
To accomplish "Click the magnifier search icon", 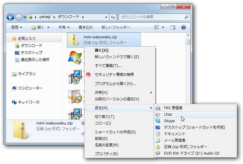I will tap(187, 17).
